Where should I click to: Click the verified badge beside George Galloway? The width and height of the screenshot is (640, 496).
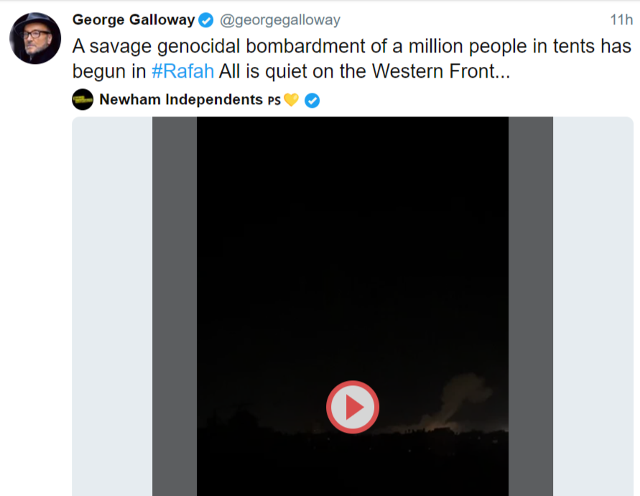(206, 20)
